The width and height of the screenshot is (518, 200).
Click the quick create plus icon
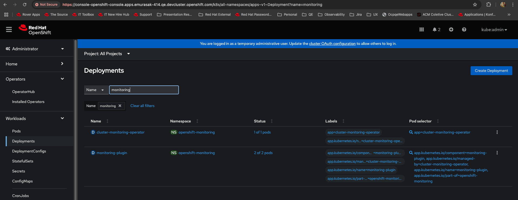pos(451,30)
